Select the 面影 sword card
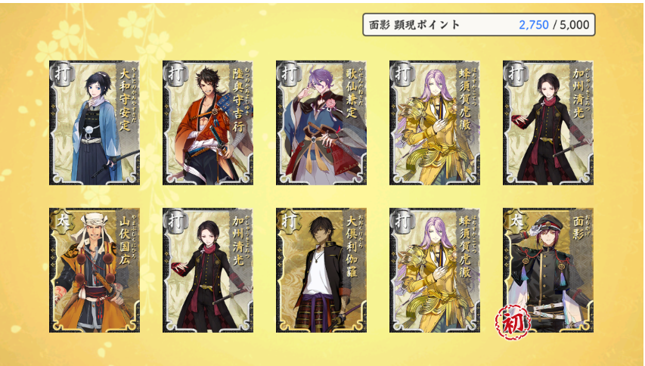The height and width of the screenshot is (366, 645). coord(548,270)
